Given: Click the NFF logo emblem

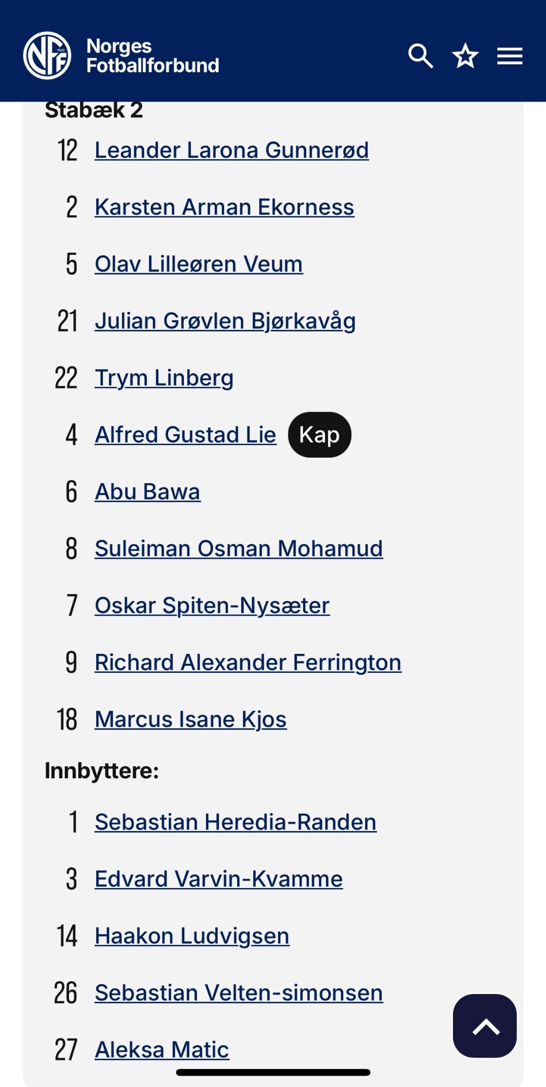Looking at the screenshot, I should (47, 55).
